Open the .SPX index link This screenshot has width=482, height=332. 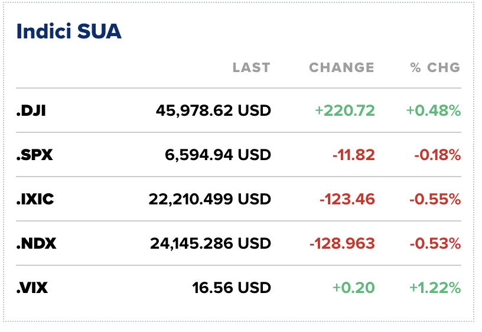coord(34,155)
